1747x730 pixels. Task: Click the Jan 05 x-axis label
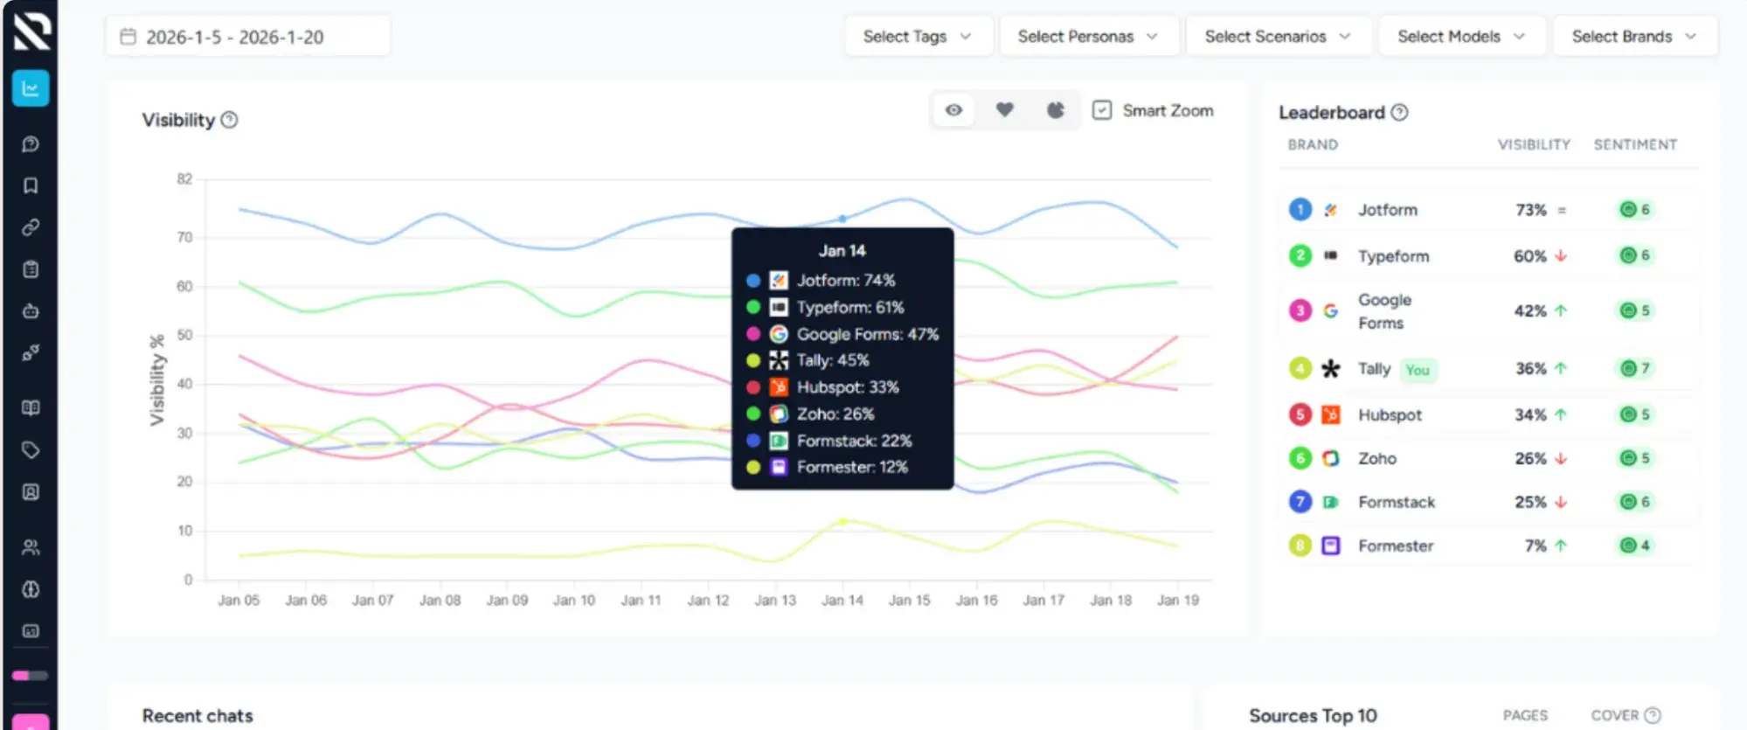point(239,600)
